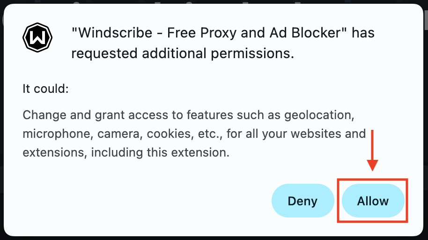Click "requested additional permissions" heading line
This screenshot has width=428, height=240.
pyautogui.click(x=182, y=54)
